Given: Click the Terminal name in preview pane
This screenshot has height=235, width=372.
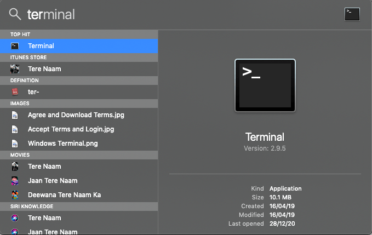Looking at the screenshot, I should [265, 137].
